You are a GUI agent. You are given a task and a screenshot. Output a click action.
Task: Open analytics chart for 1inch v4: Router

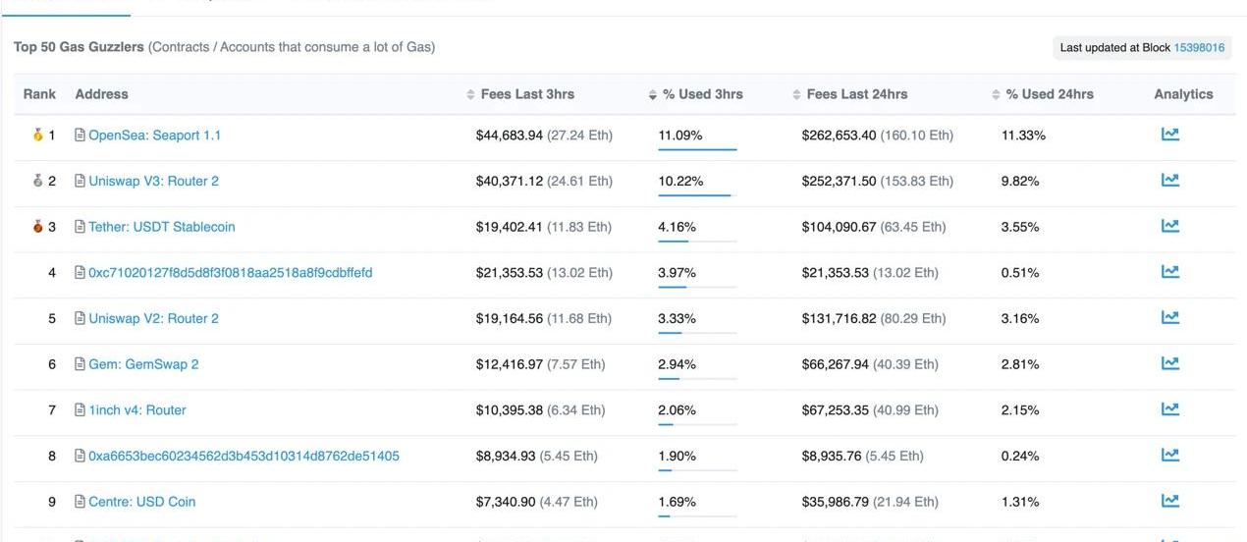point(1169,409)
